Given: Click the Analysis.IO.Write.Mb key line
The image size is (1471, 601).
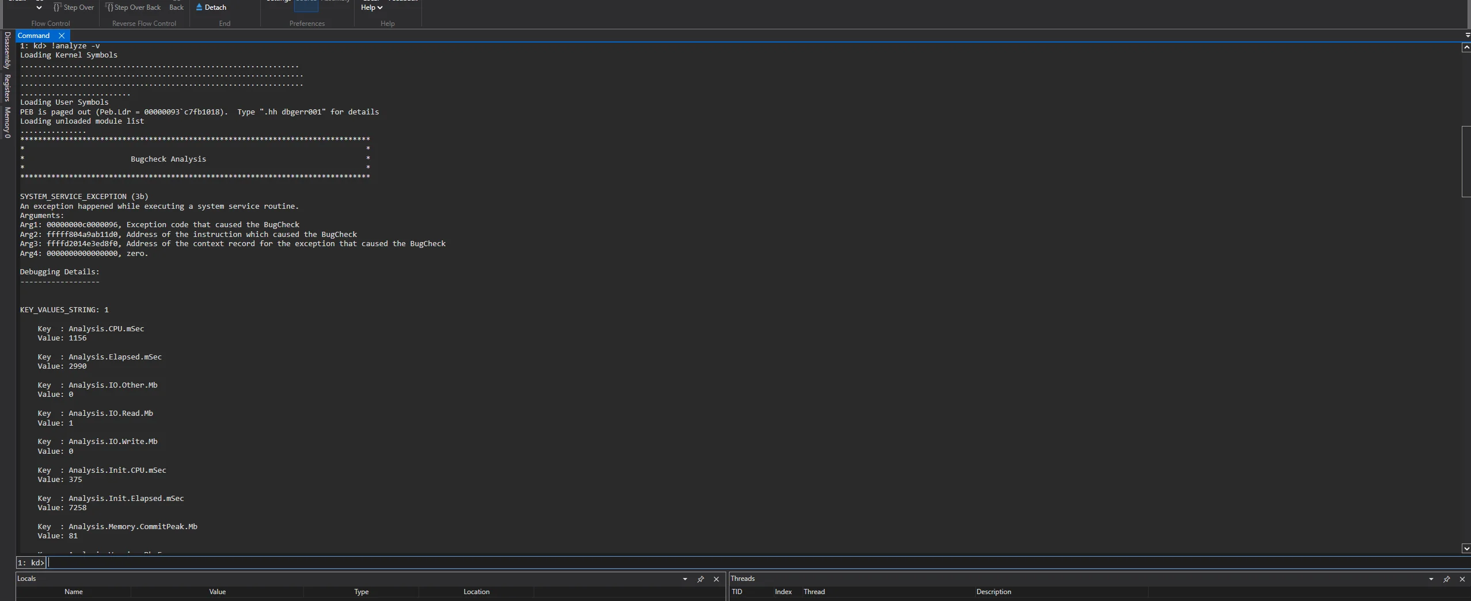Looking at the screenshot, I should (x=97, y=442).
